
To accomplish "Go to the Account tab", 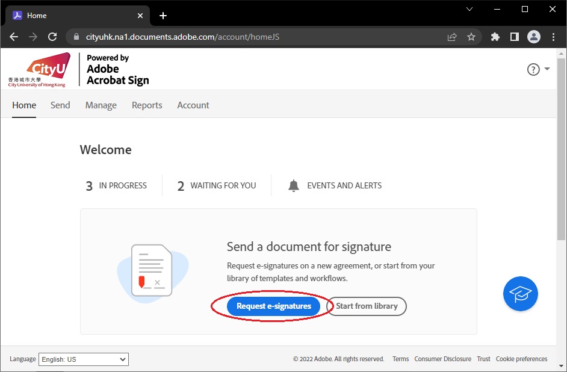I will click(x=193, y=105).
